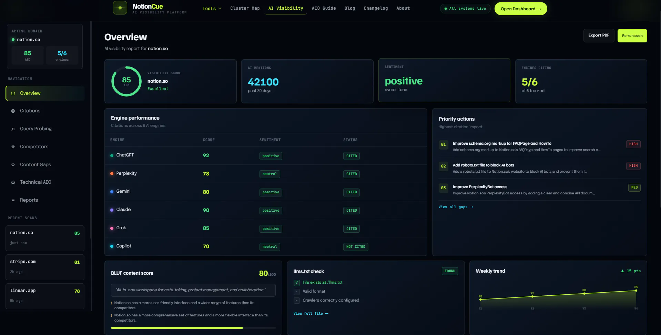Viewport: 661px width, 335px height.
Task: Click the 85 AEO tile in sidebar
Action: [28, 55]
